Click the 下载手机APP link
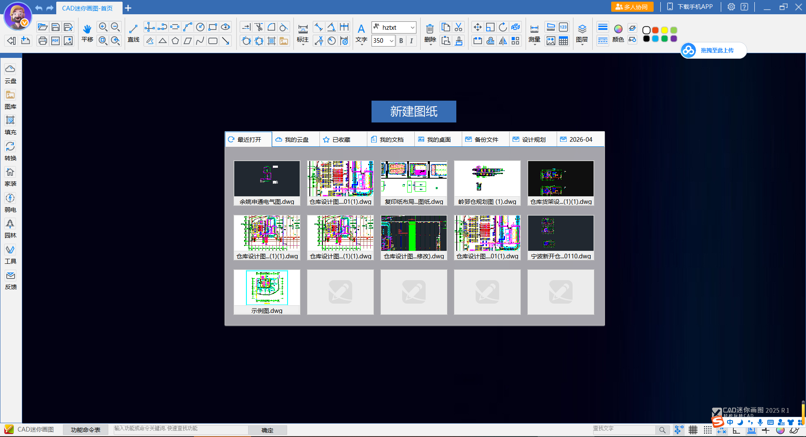The image size is (806, 437). tap(690, 7)
